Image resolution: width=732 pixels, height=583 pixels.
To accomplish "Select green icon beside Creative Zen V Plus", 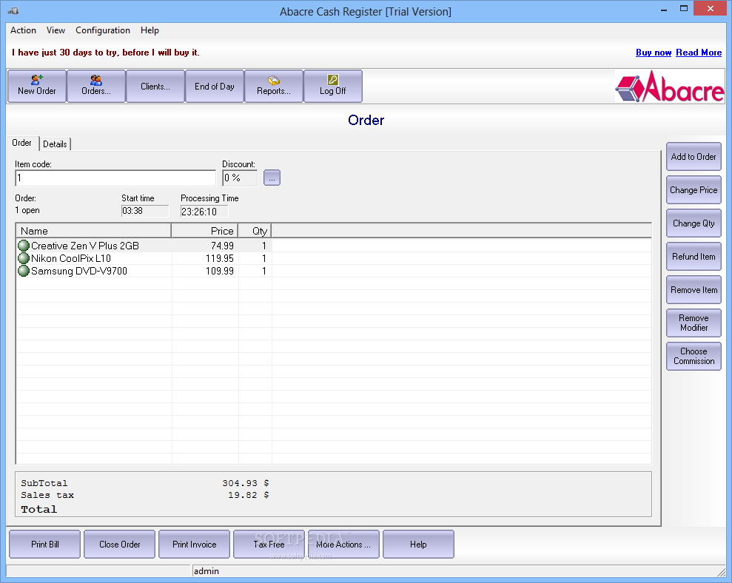I will click(x=24, y=246).
